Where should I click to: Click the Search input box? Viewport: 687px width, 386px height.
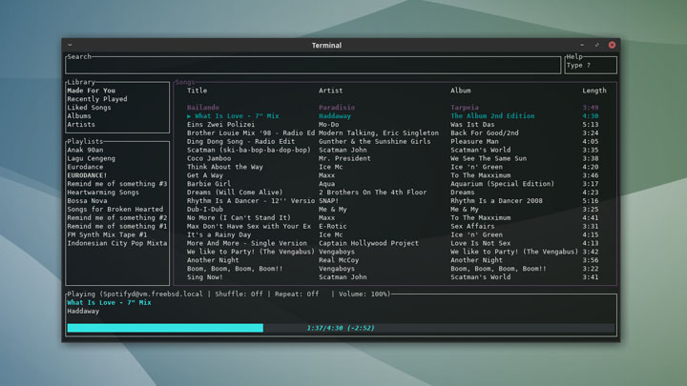313,65
